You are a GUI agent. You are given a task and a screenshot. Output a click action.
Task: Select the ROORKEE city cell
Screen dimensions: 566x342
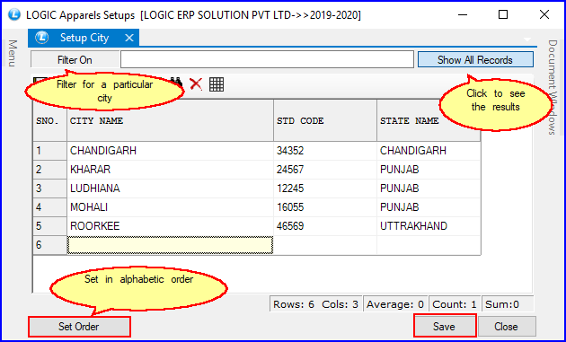pos(170,226)
